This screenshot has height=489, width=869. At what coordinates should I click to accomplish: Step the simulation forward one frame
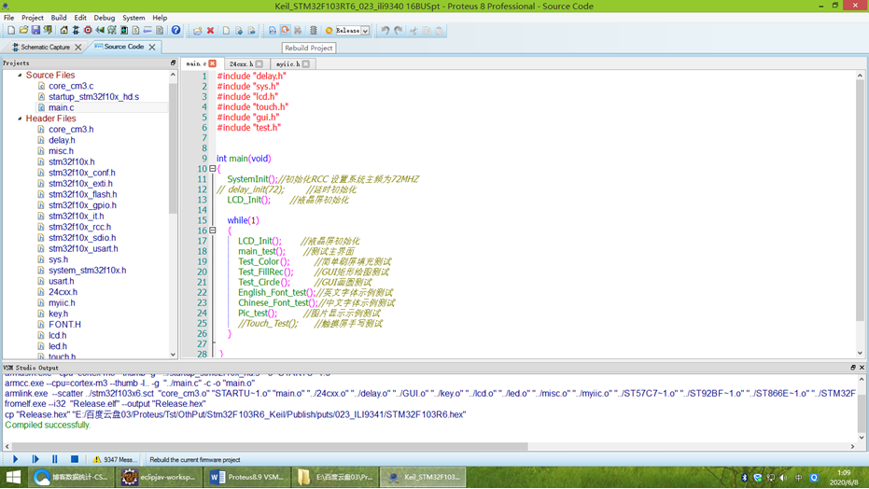point(35,459)
